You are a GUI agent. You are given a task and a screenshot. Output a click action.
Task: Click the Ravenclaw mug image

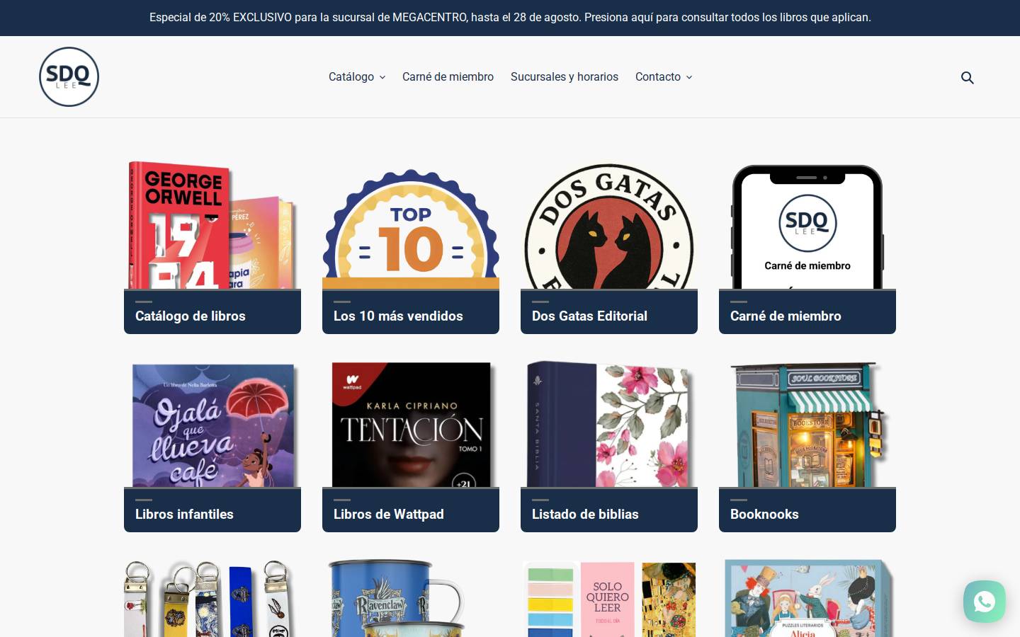[x=397, y=599]
